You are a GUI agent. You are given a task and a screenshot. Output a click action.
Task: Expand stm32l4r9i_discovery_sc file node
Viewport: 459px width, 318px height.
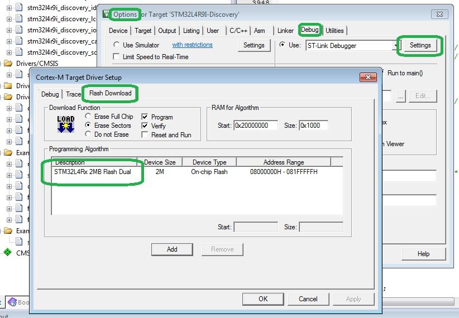(x=9, y=52)
